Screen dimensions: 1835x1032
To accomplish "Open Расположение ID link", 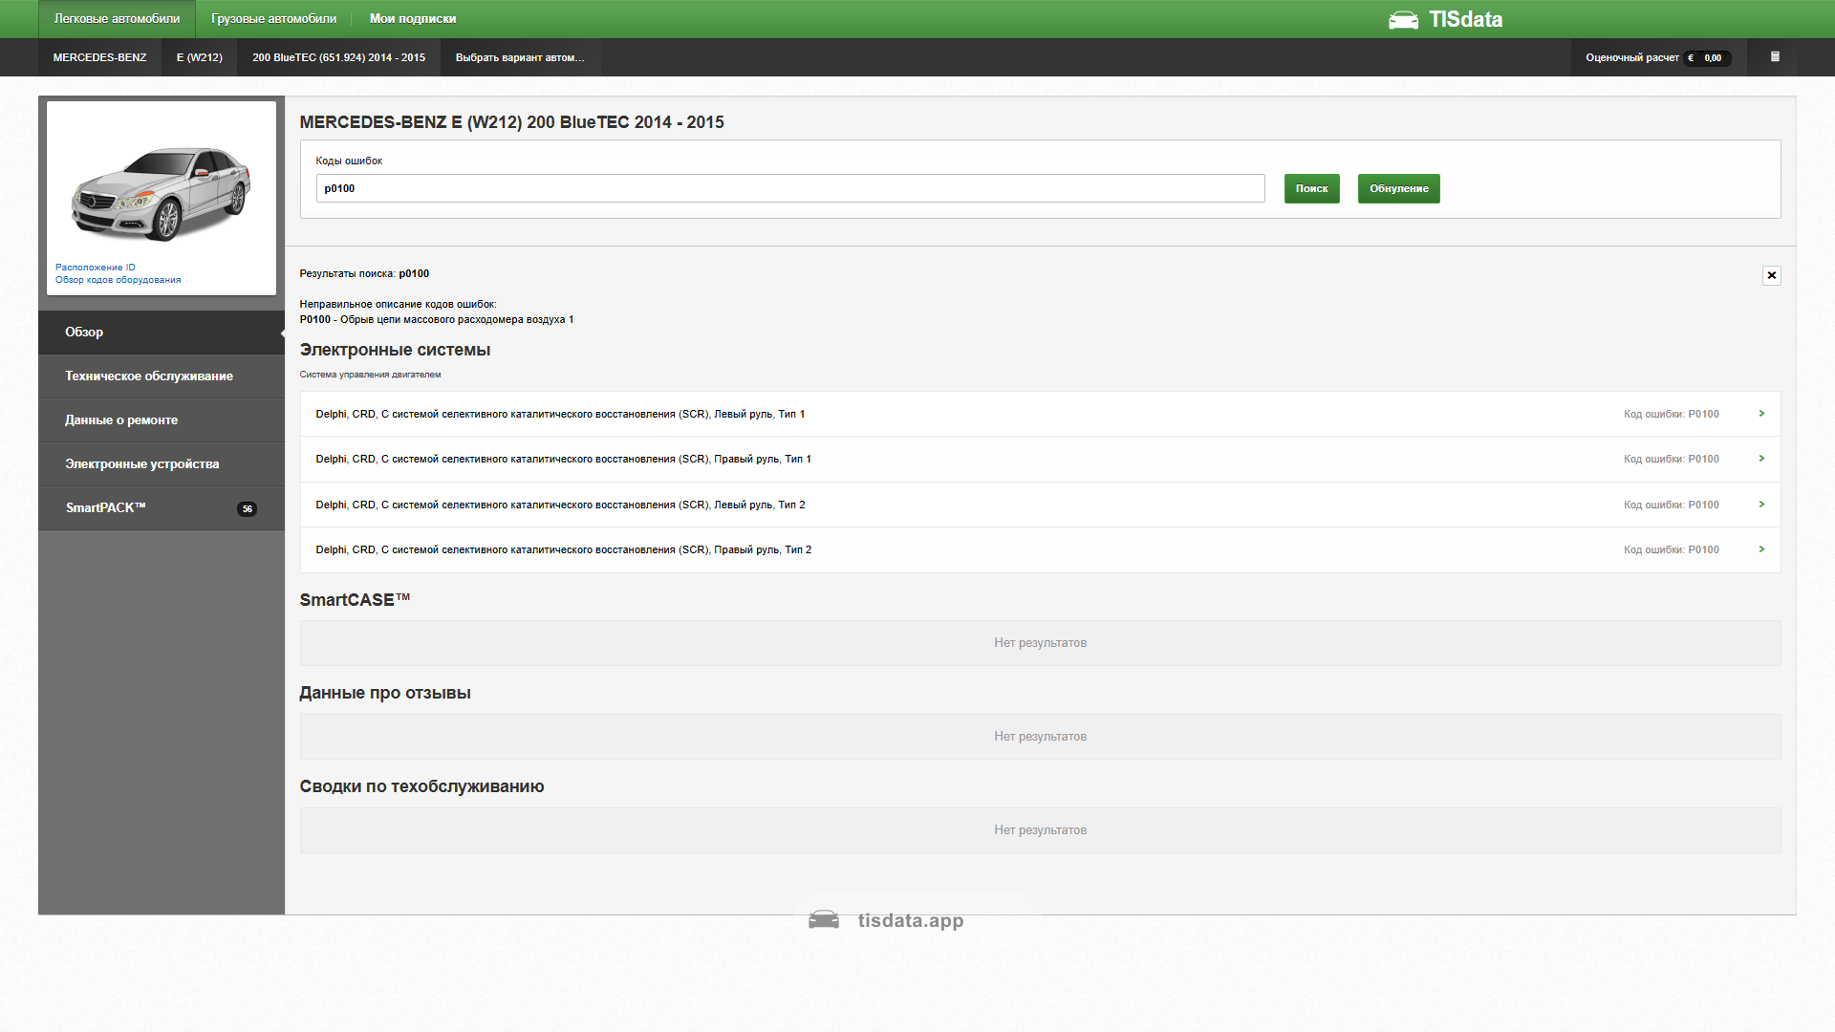I will [x=96, y=268].
